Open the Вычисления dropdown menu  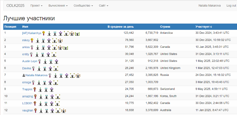click(58, 6)
